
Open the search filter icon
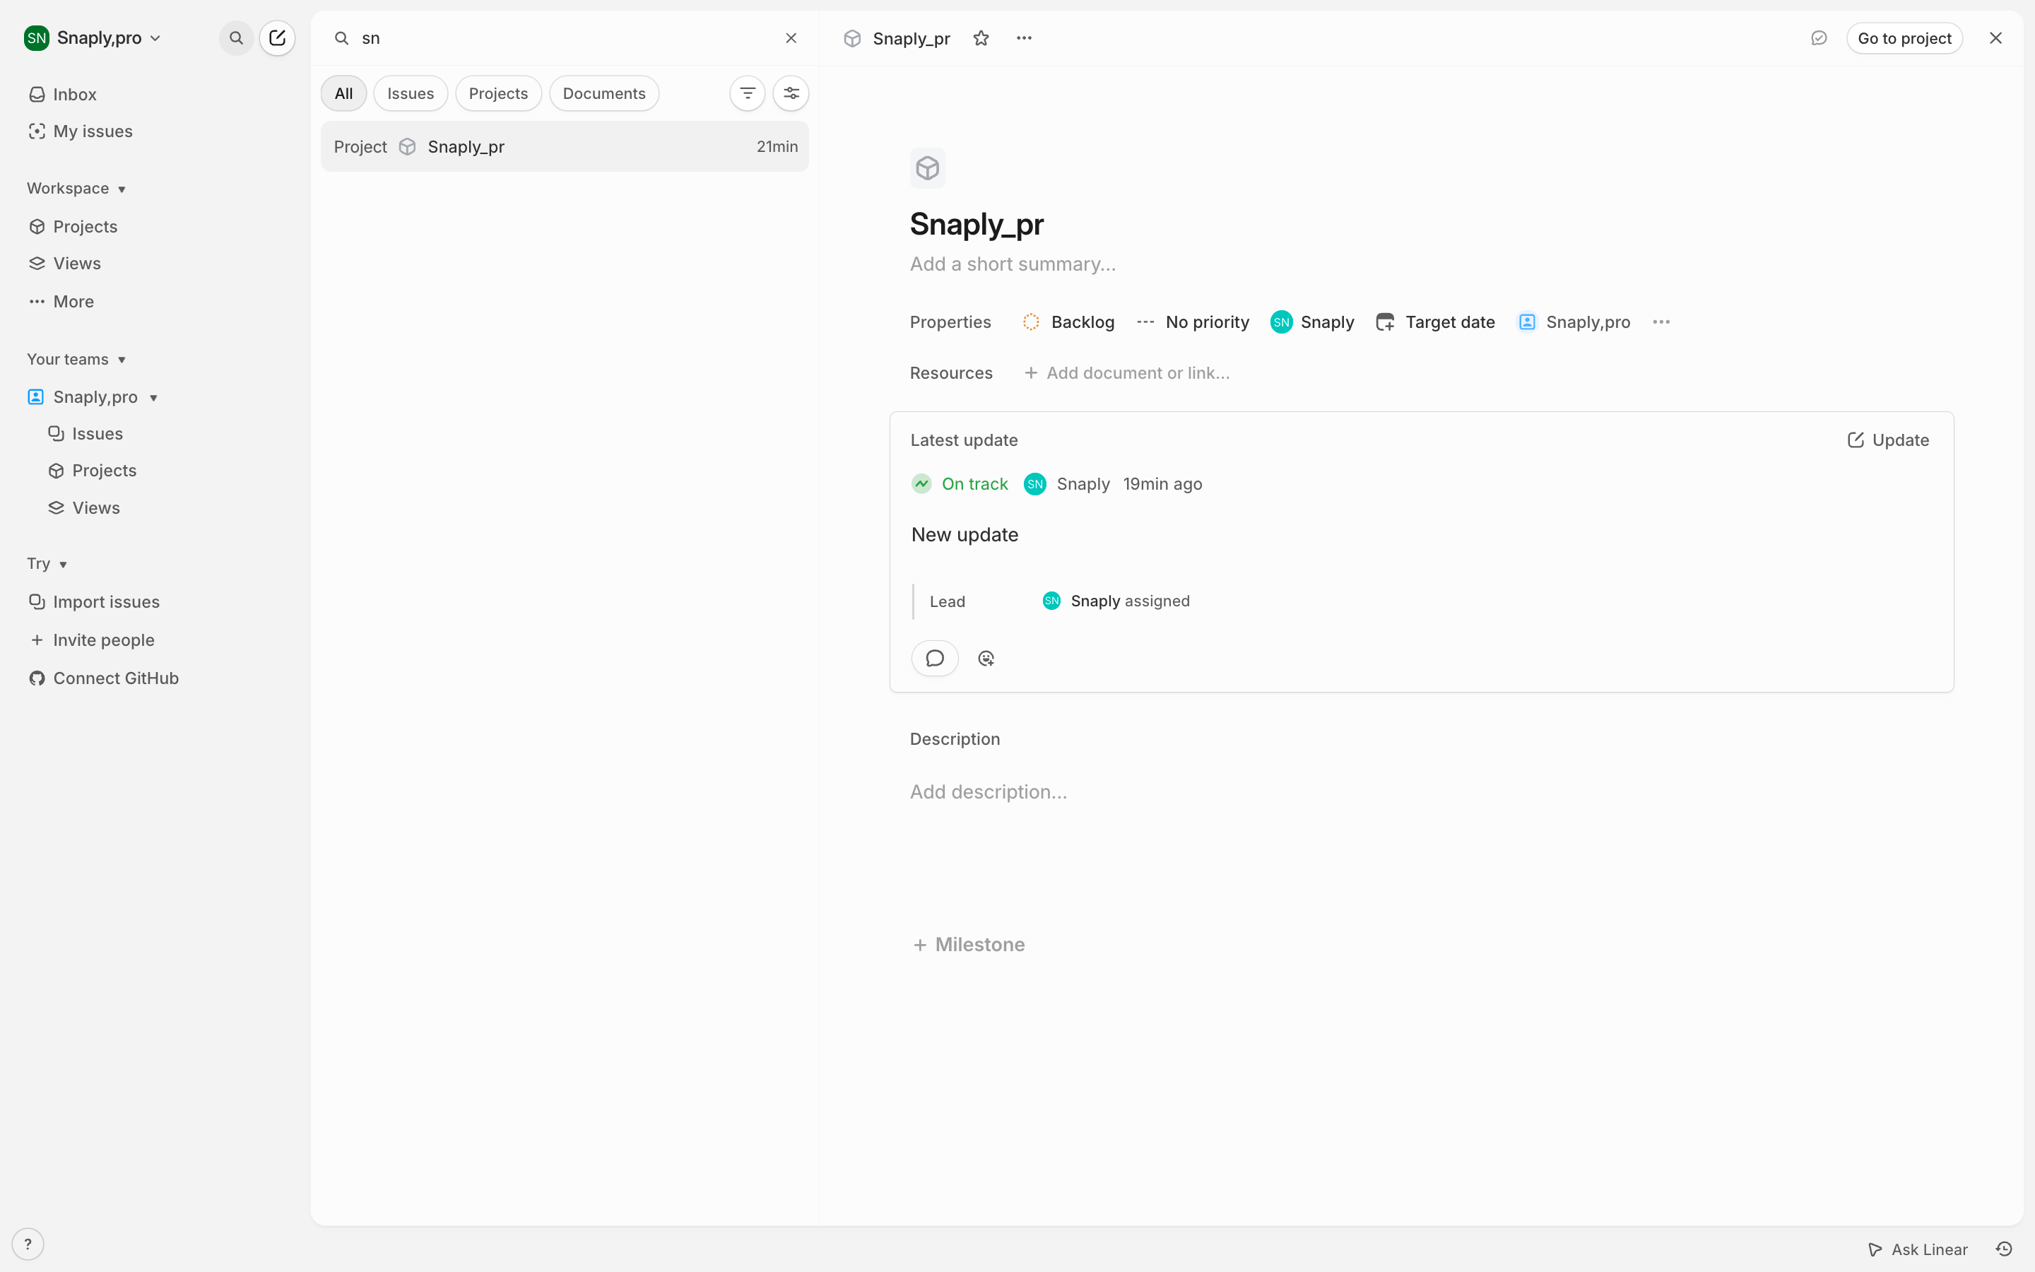coord(748,93)
